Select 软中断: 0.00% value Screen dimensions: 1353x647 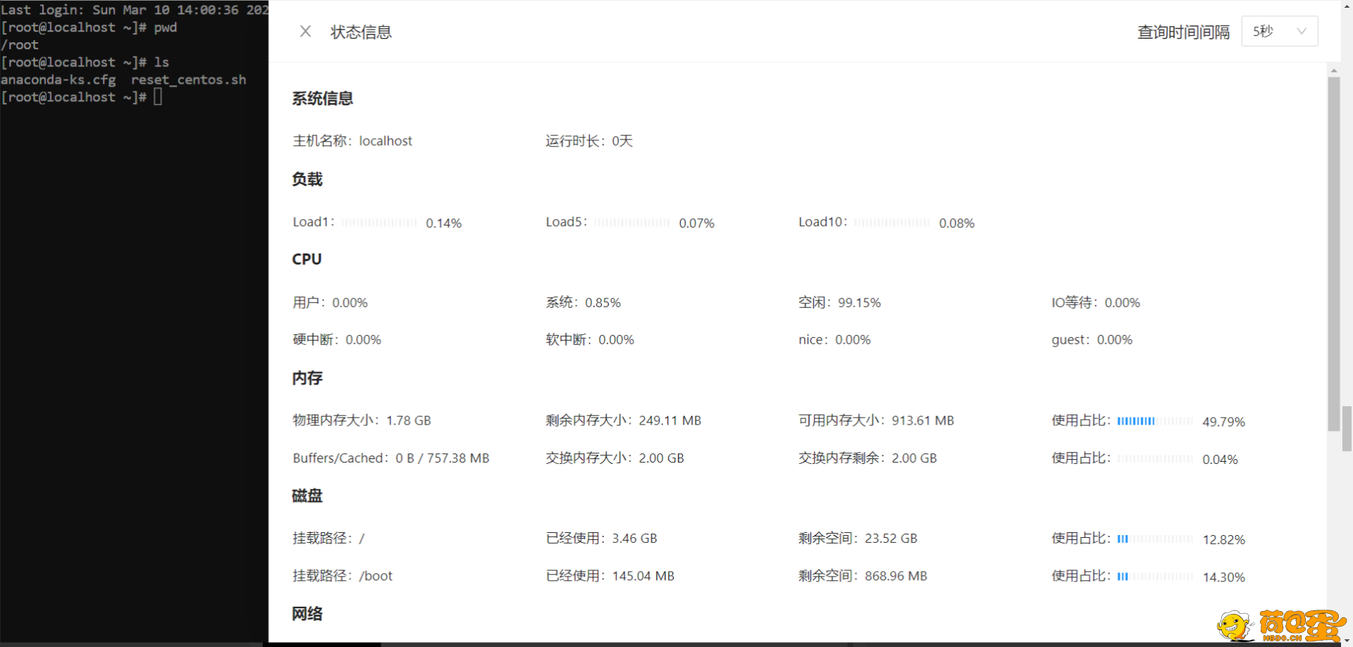[590, 340]
